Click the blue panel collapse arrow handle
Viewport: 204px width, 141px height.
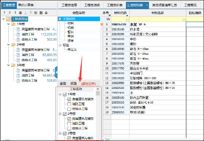pyautogui.click(x=56, y=72)
